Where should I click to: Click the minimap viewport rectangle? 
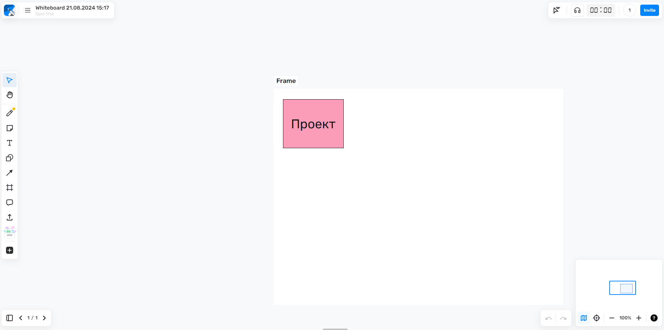[x=622, y=288]
